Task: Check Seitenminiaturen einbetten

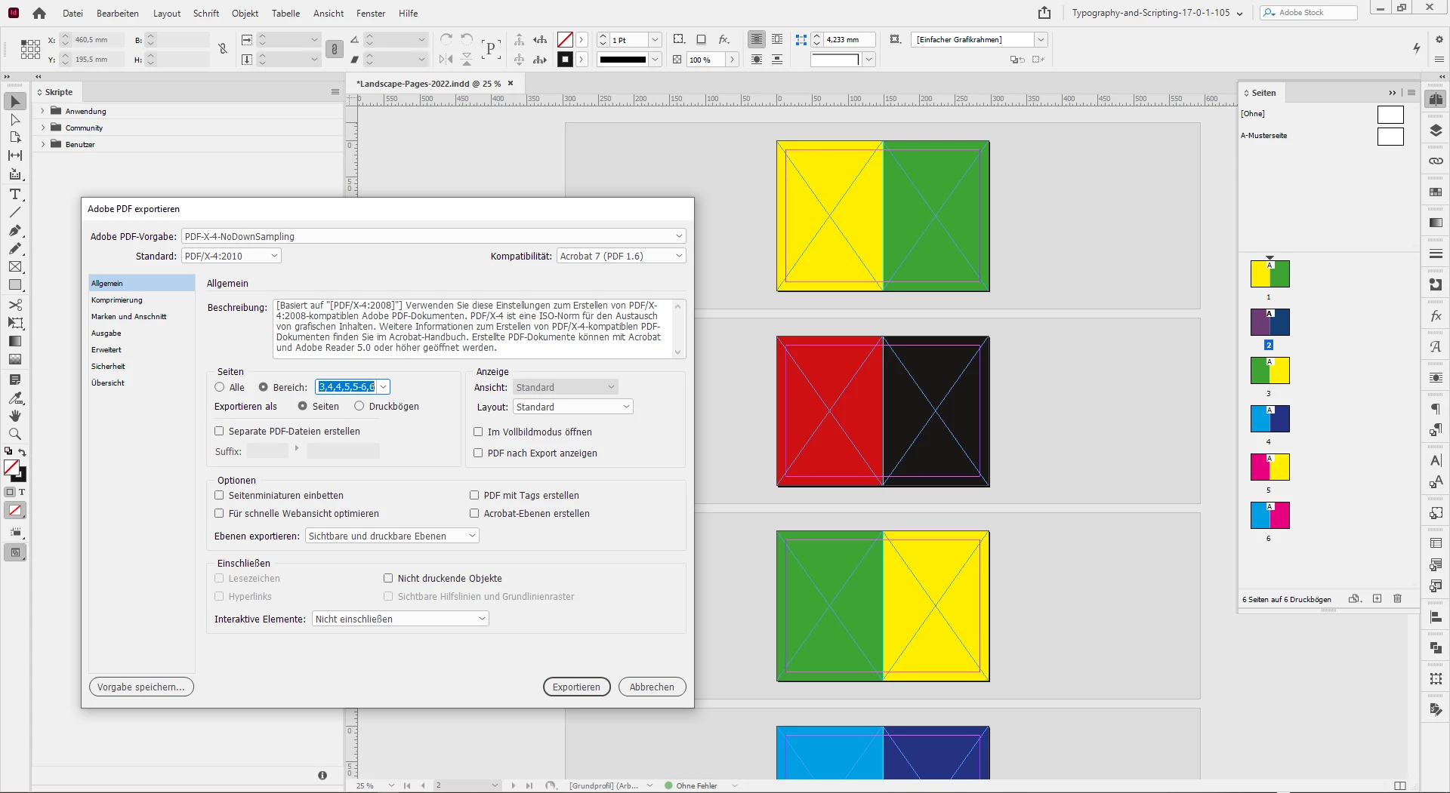Action: click(x=219, y=495)
